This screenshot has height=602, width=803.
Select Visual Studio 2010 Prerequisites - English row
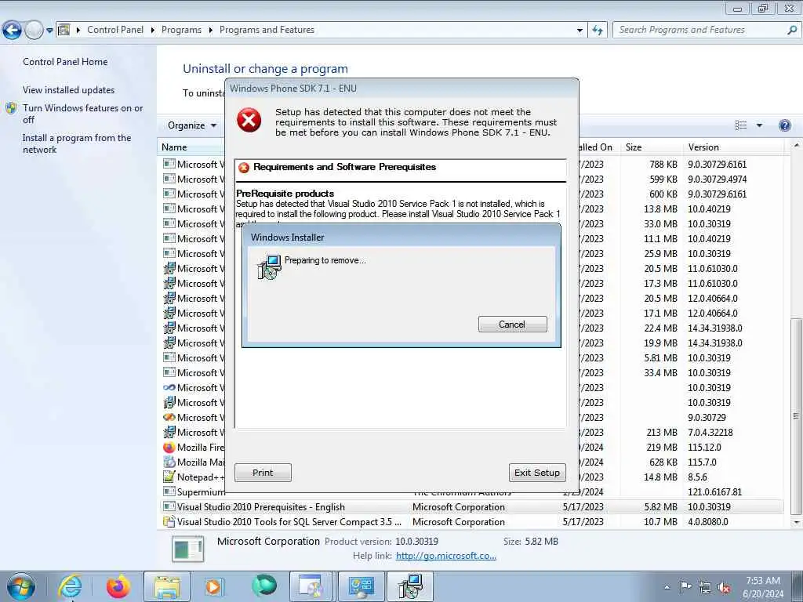(x=471, y=507)
